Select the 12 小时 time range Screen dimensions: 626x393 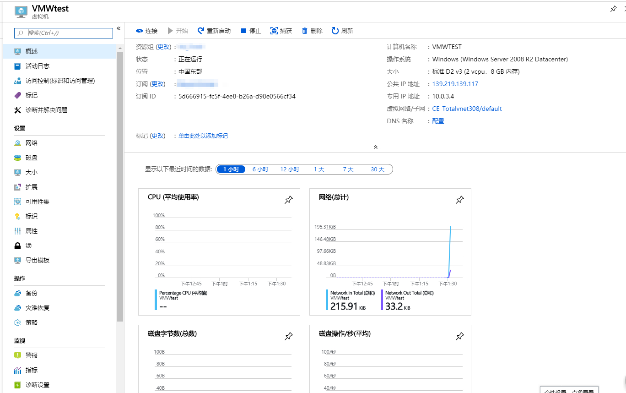click(x=290, y=169)
